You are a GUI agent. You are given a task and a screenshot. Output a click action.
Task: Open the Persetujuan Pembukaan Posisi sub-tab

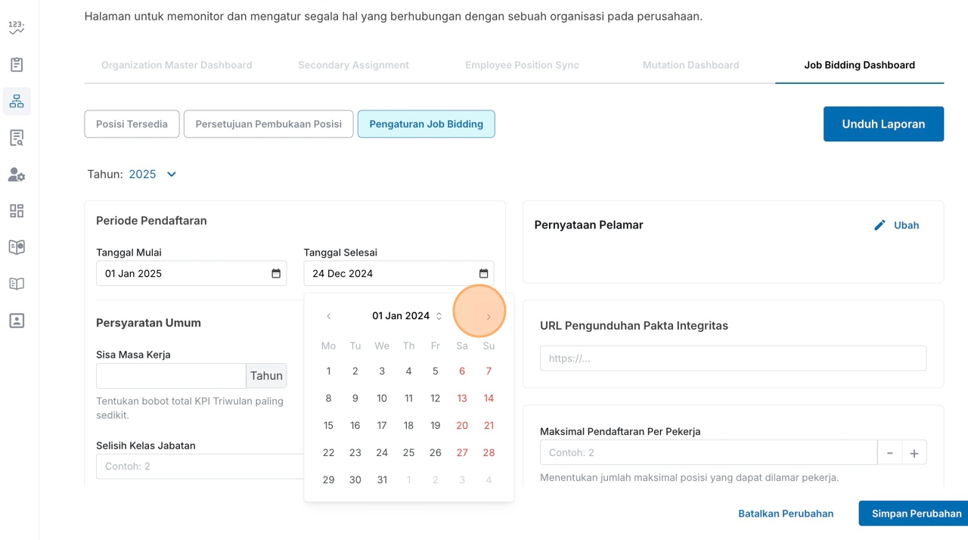tap(268, 124)
